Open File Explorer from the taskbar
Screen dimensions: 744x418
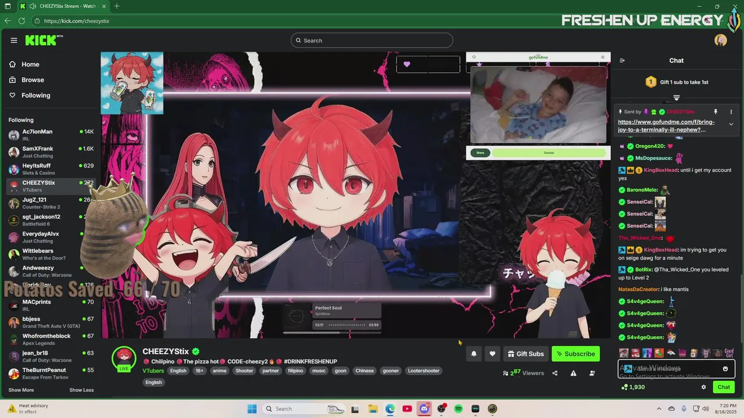click(x=373, y=409)
